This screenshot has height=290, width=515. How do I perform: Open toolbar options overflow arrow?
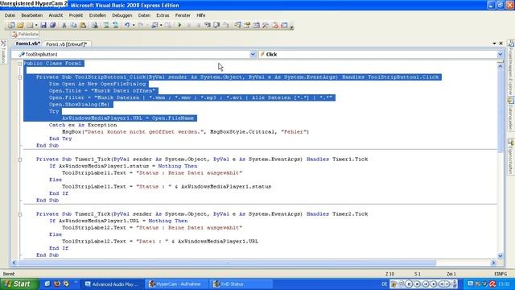(x=291, y=27)
